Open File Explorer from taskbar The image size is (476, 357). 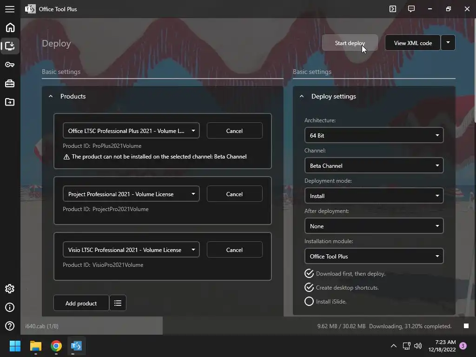tap(36, 346)
